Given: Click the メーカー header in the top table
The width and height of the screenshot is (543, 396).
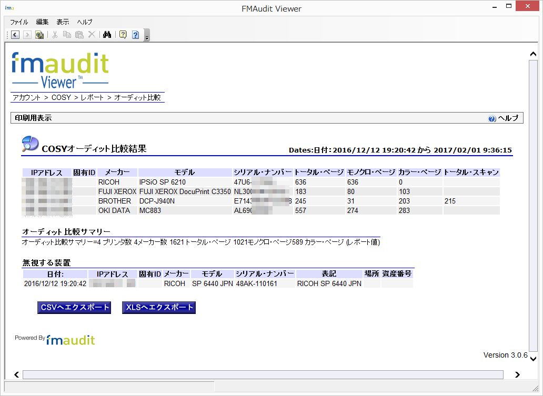Looking at the screenshot, I should (117, 172).
